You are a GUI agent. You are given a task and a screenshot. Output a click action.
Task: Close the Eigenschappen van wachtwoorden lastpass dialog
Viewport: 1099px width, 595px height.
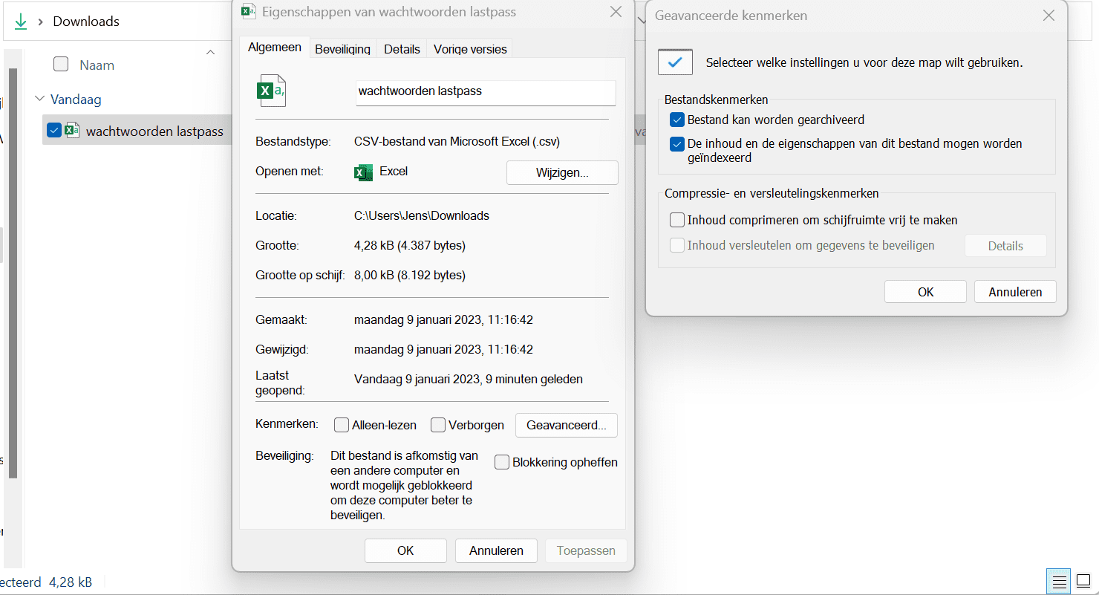[x=616, y=12]
